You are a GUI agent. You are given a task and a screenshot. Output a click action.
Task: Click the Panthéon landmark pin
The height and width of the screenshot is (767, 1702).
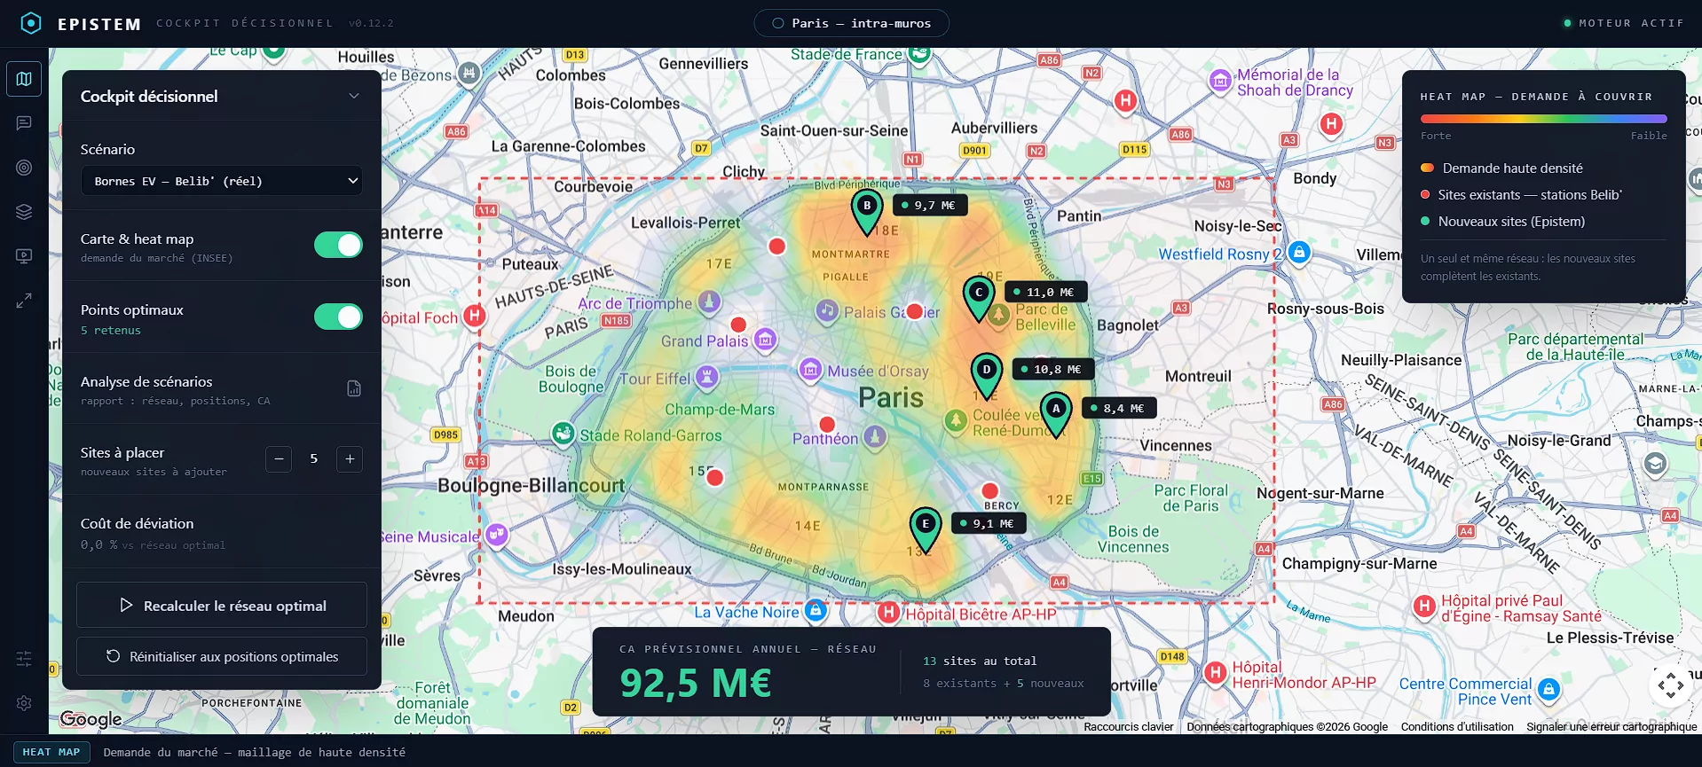876,436
